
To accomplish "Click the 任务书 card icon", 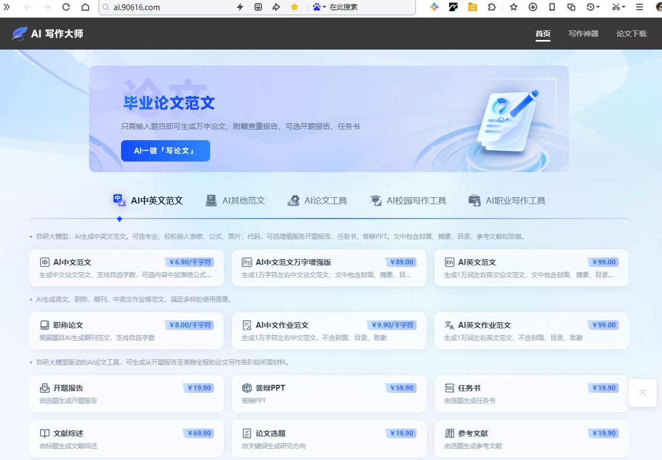I will click(x=450, y=388).
